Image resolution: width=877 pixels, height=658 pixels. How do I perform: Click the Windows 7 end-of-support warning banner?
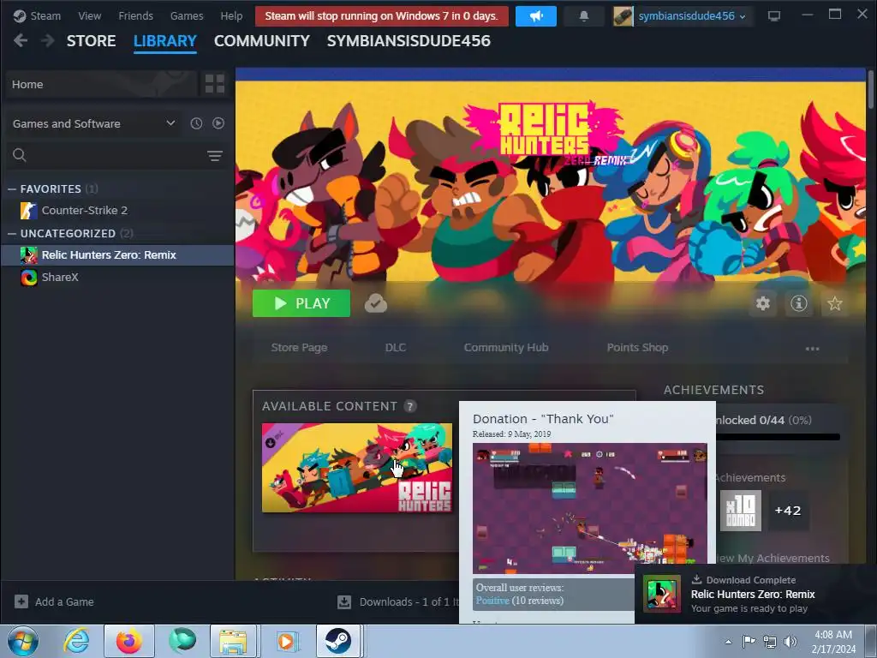click(x=381, y=16)
